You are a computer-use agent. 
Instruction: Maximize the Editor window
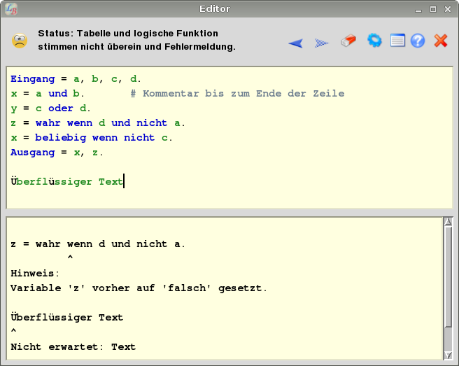point(433,9)
